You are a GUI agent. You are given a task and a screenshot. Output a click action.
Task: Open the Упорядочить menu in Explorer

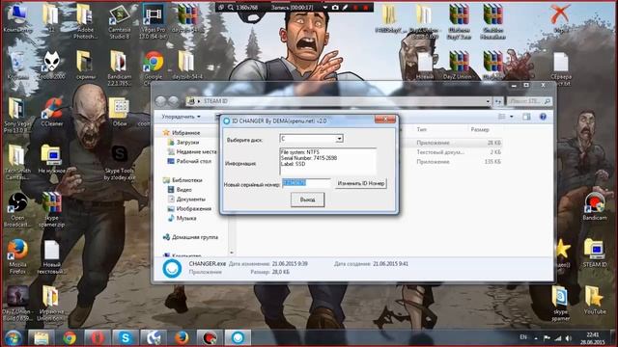pos(181,117)
